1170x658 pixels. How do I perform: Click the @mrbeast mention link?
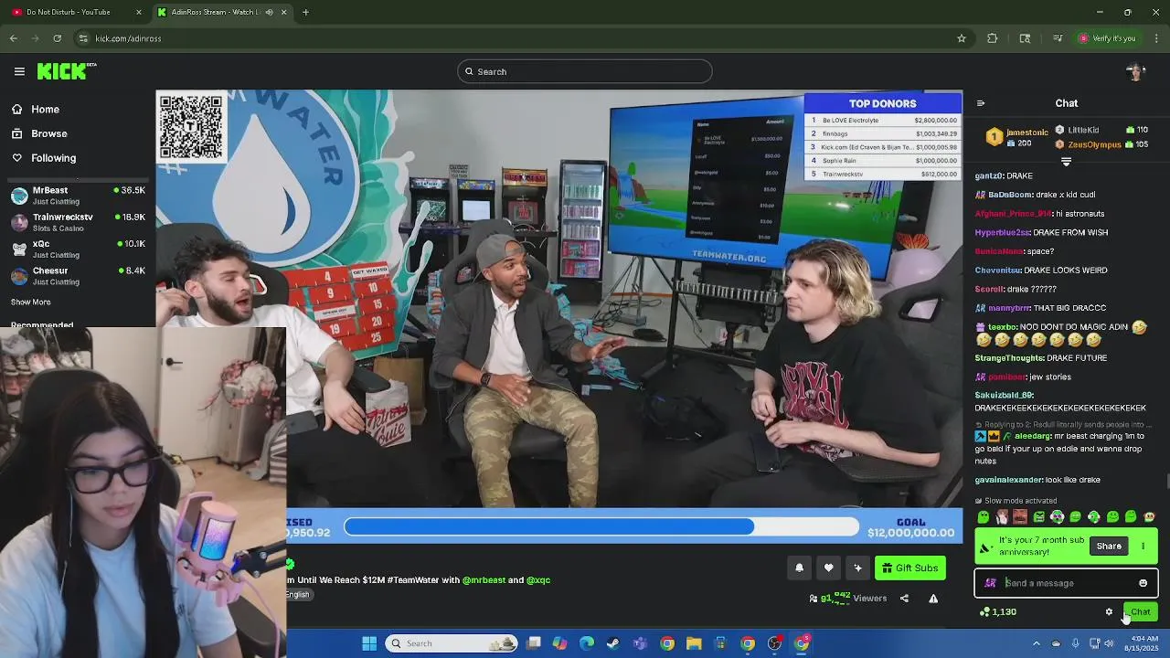(x=484, y=580)
